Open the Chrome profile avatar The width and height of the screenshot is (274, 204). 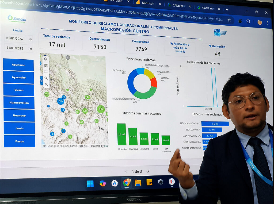[260, 22]
